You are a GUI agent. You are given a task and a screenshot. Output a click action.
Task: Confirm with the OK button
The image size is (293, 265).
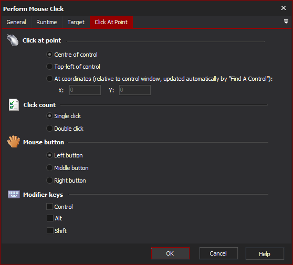click(170, 253)
